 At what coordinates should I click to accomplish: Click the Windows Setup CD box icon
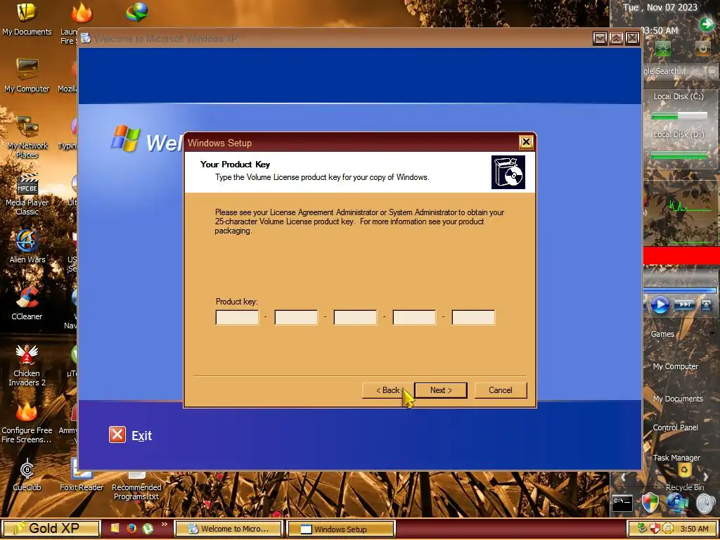coord(508,172)
